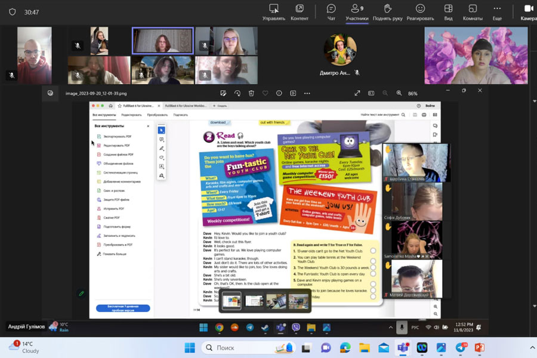Viewport: 537px width, 358px height.
Task: Choose Экспортировать PDF in the tools list
Action: click(117, 137)
